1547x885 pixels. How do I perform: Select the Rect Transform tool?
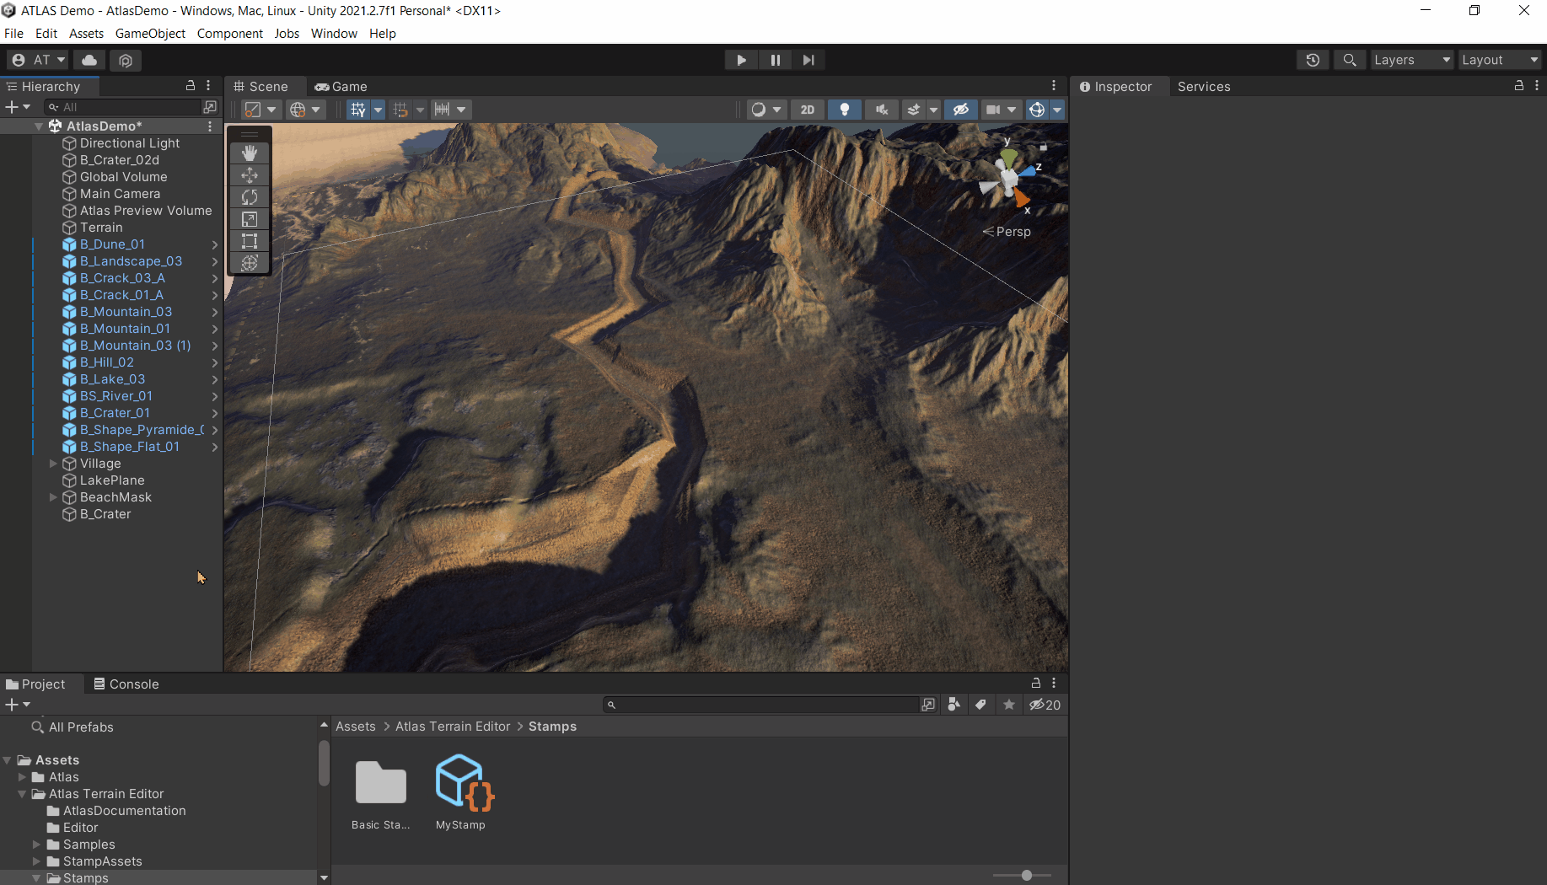click(x=250, y=240)
